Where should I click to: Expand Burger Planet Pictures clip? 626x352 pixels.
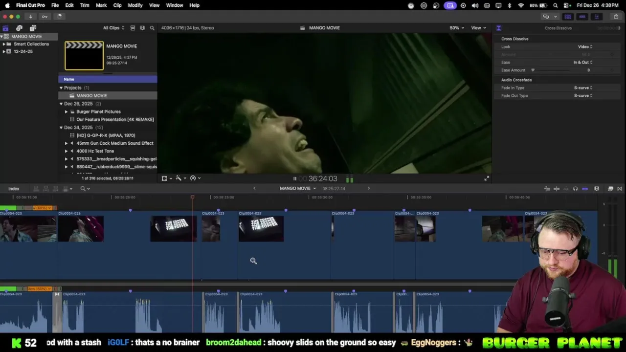coord(66,111)
